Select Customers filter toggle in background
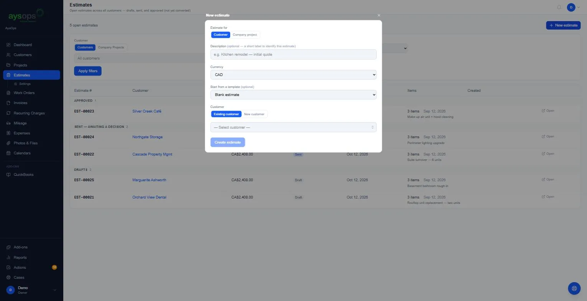Screen dimensions: 587x301 coord(85,48)
